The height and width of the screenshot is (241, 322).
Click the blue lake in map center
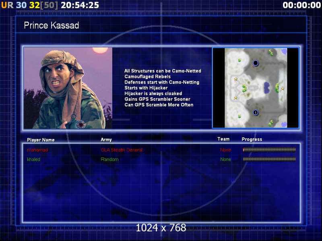click(266, 88)
